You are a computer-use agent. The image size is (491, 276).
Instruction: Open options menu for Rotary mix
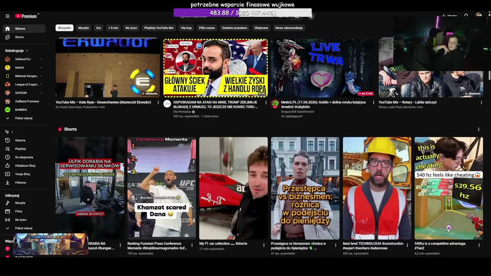click(x=481, y=103)
